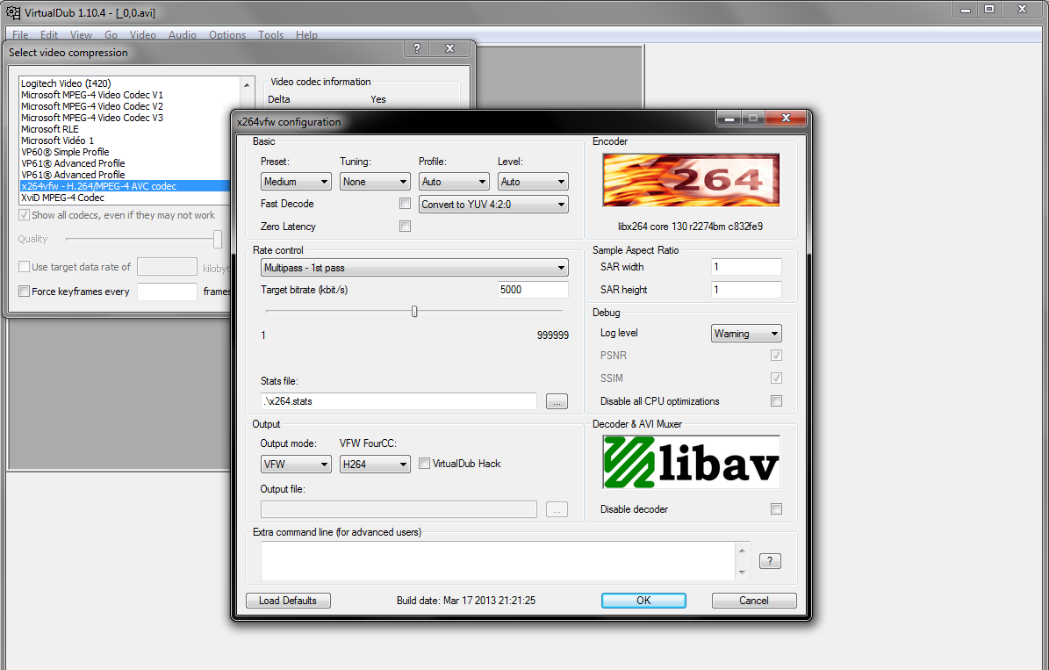Viewport: 1049px width, 670px height.
Task: Open help for extra command line
Action: tap(770, 561)
